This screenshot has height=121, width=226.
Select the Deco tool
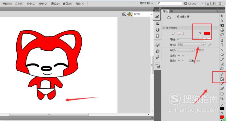point(222,68)
